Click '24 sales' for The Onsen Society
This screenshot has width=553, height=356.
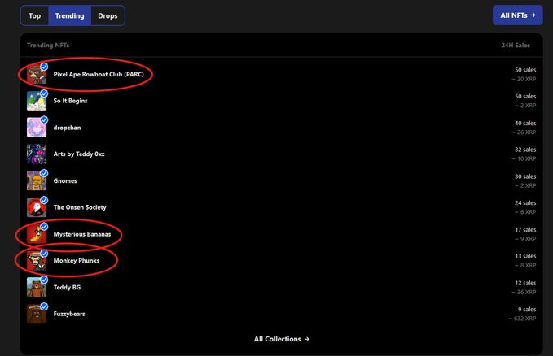coord(525,203)
